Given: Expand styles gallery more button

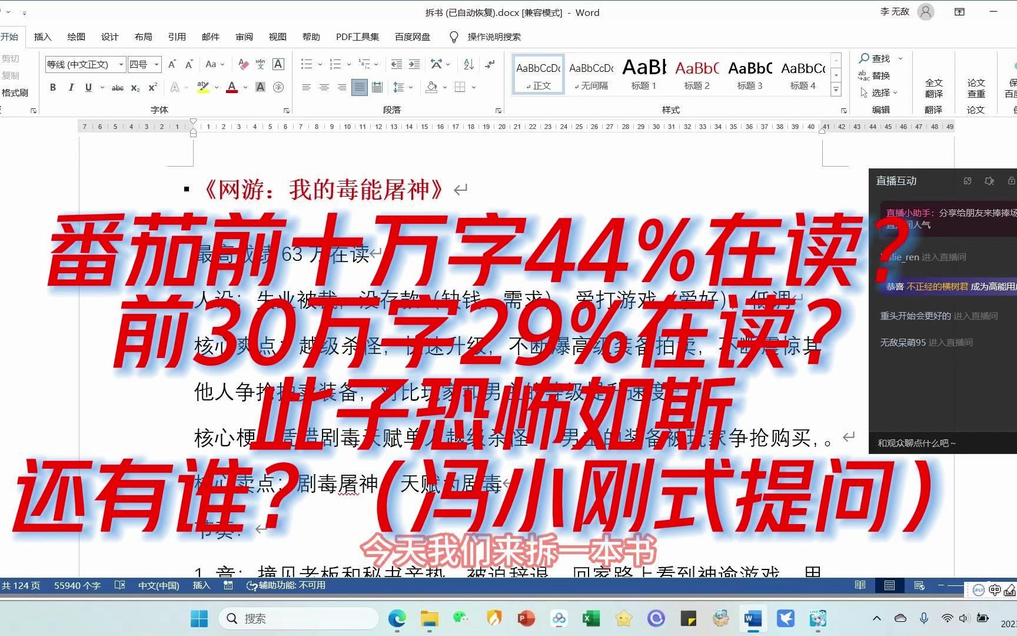Looking at the screenshot, I should (x=836, y=90).
